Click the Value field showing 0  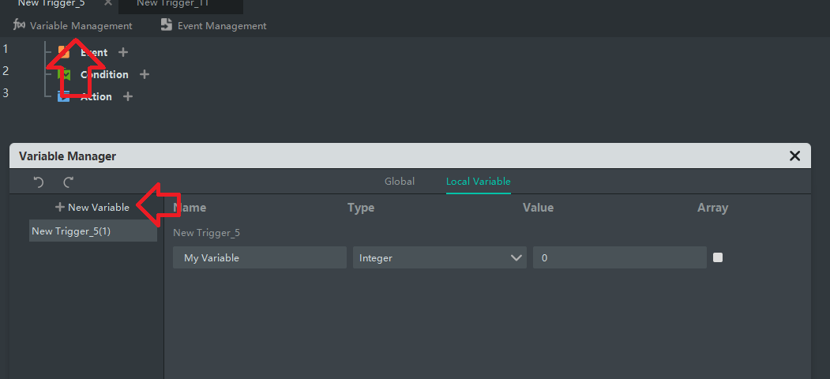(619, 257)
